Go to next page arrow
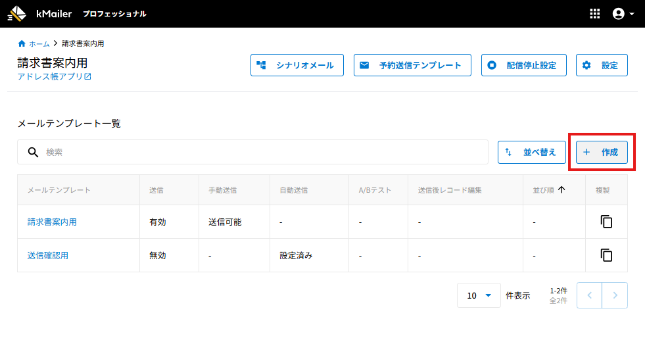Screen dimensions: 645x344 point(615,295)
